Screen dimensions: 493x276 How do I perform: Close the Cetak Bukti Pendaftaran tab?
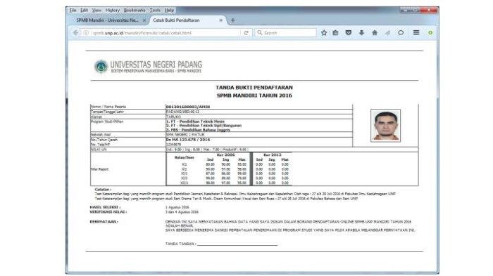[220, 20]
